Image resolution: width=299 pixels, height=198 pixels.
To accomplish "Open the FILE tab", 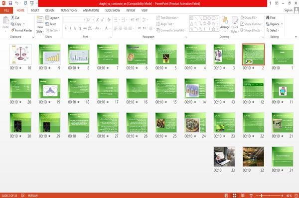I will (x=6, y=10).
